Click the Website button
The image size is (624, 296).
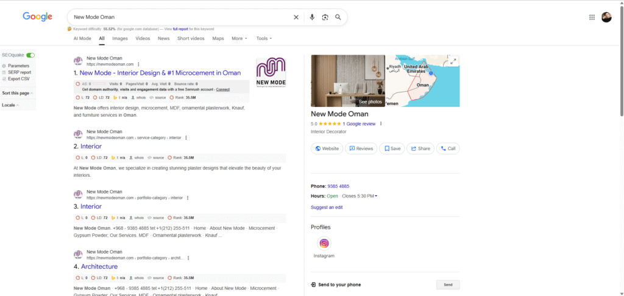[327, 148]
